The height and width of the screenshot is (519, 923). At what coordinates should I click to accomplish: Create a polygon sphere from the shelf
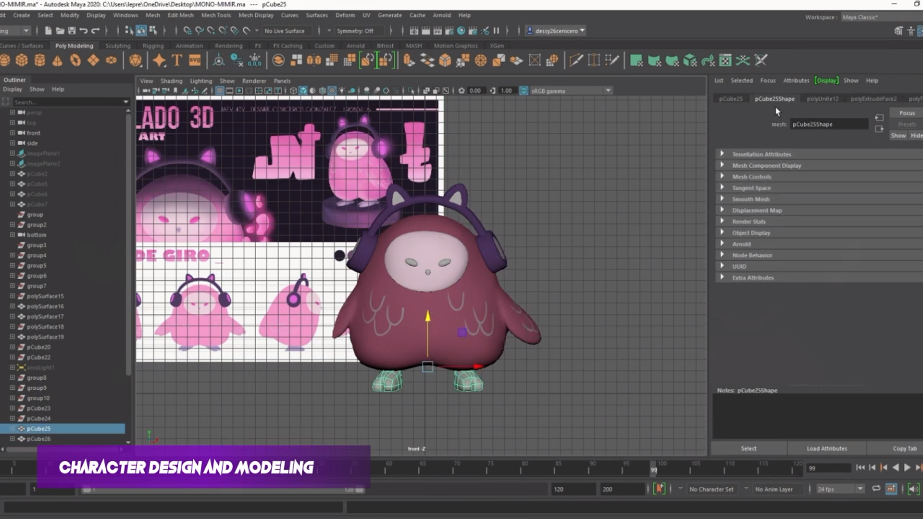5,61
